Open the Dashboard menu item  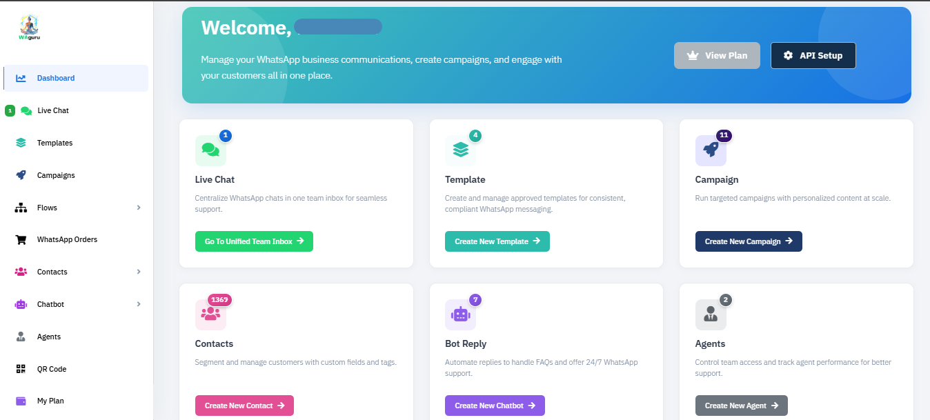(x=56, y=78)
